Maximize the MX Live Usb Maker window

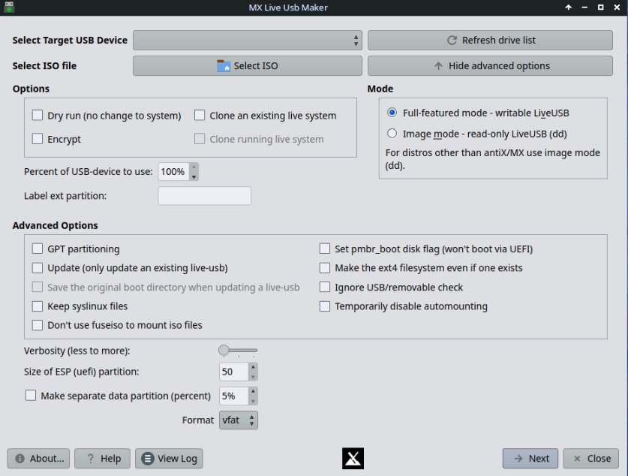tap(601, 8)
